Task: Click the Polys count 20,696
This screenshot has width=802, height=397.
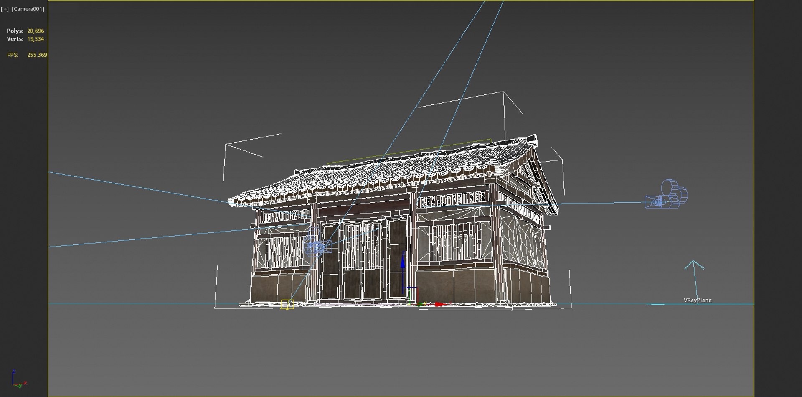Action: pos(36,31)
